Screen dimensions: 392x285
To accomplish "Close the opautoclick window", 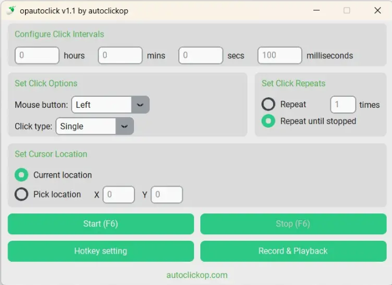I will (x=377, y=10).
